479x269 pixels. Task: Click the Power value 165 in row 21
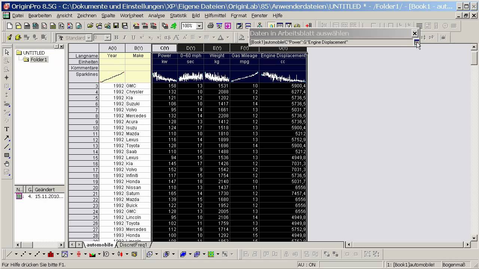(165, 194)
